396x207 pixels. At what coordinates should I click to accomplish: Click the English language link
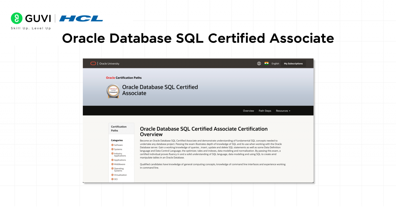275,63
